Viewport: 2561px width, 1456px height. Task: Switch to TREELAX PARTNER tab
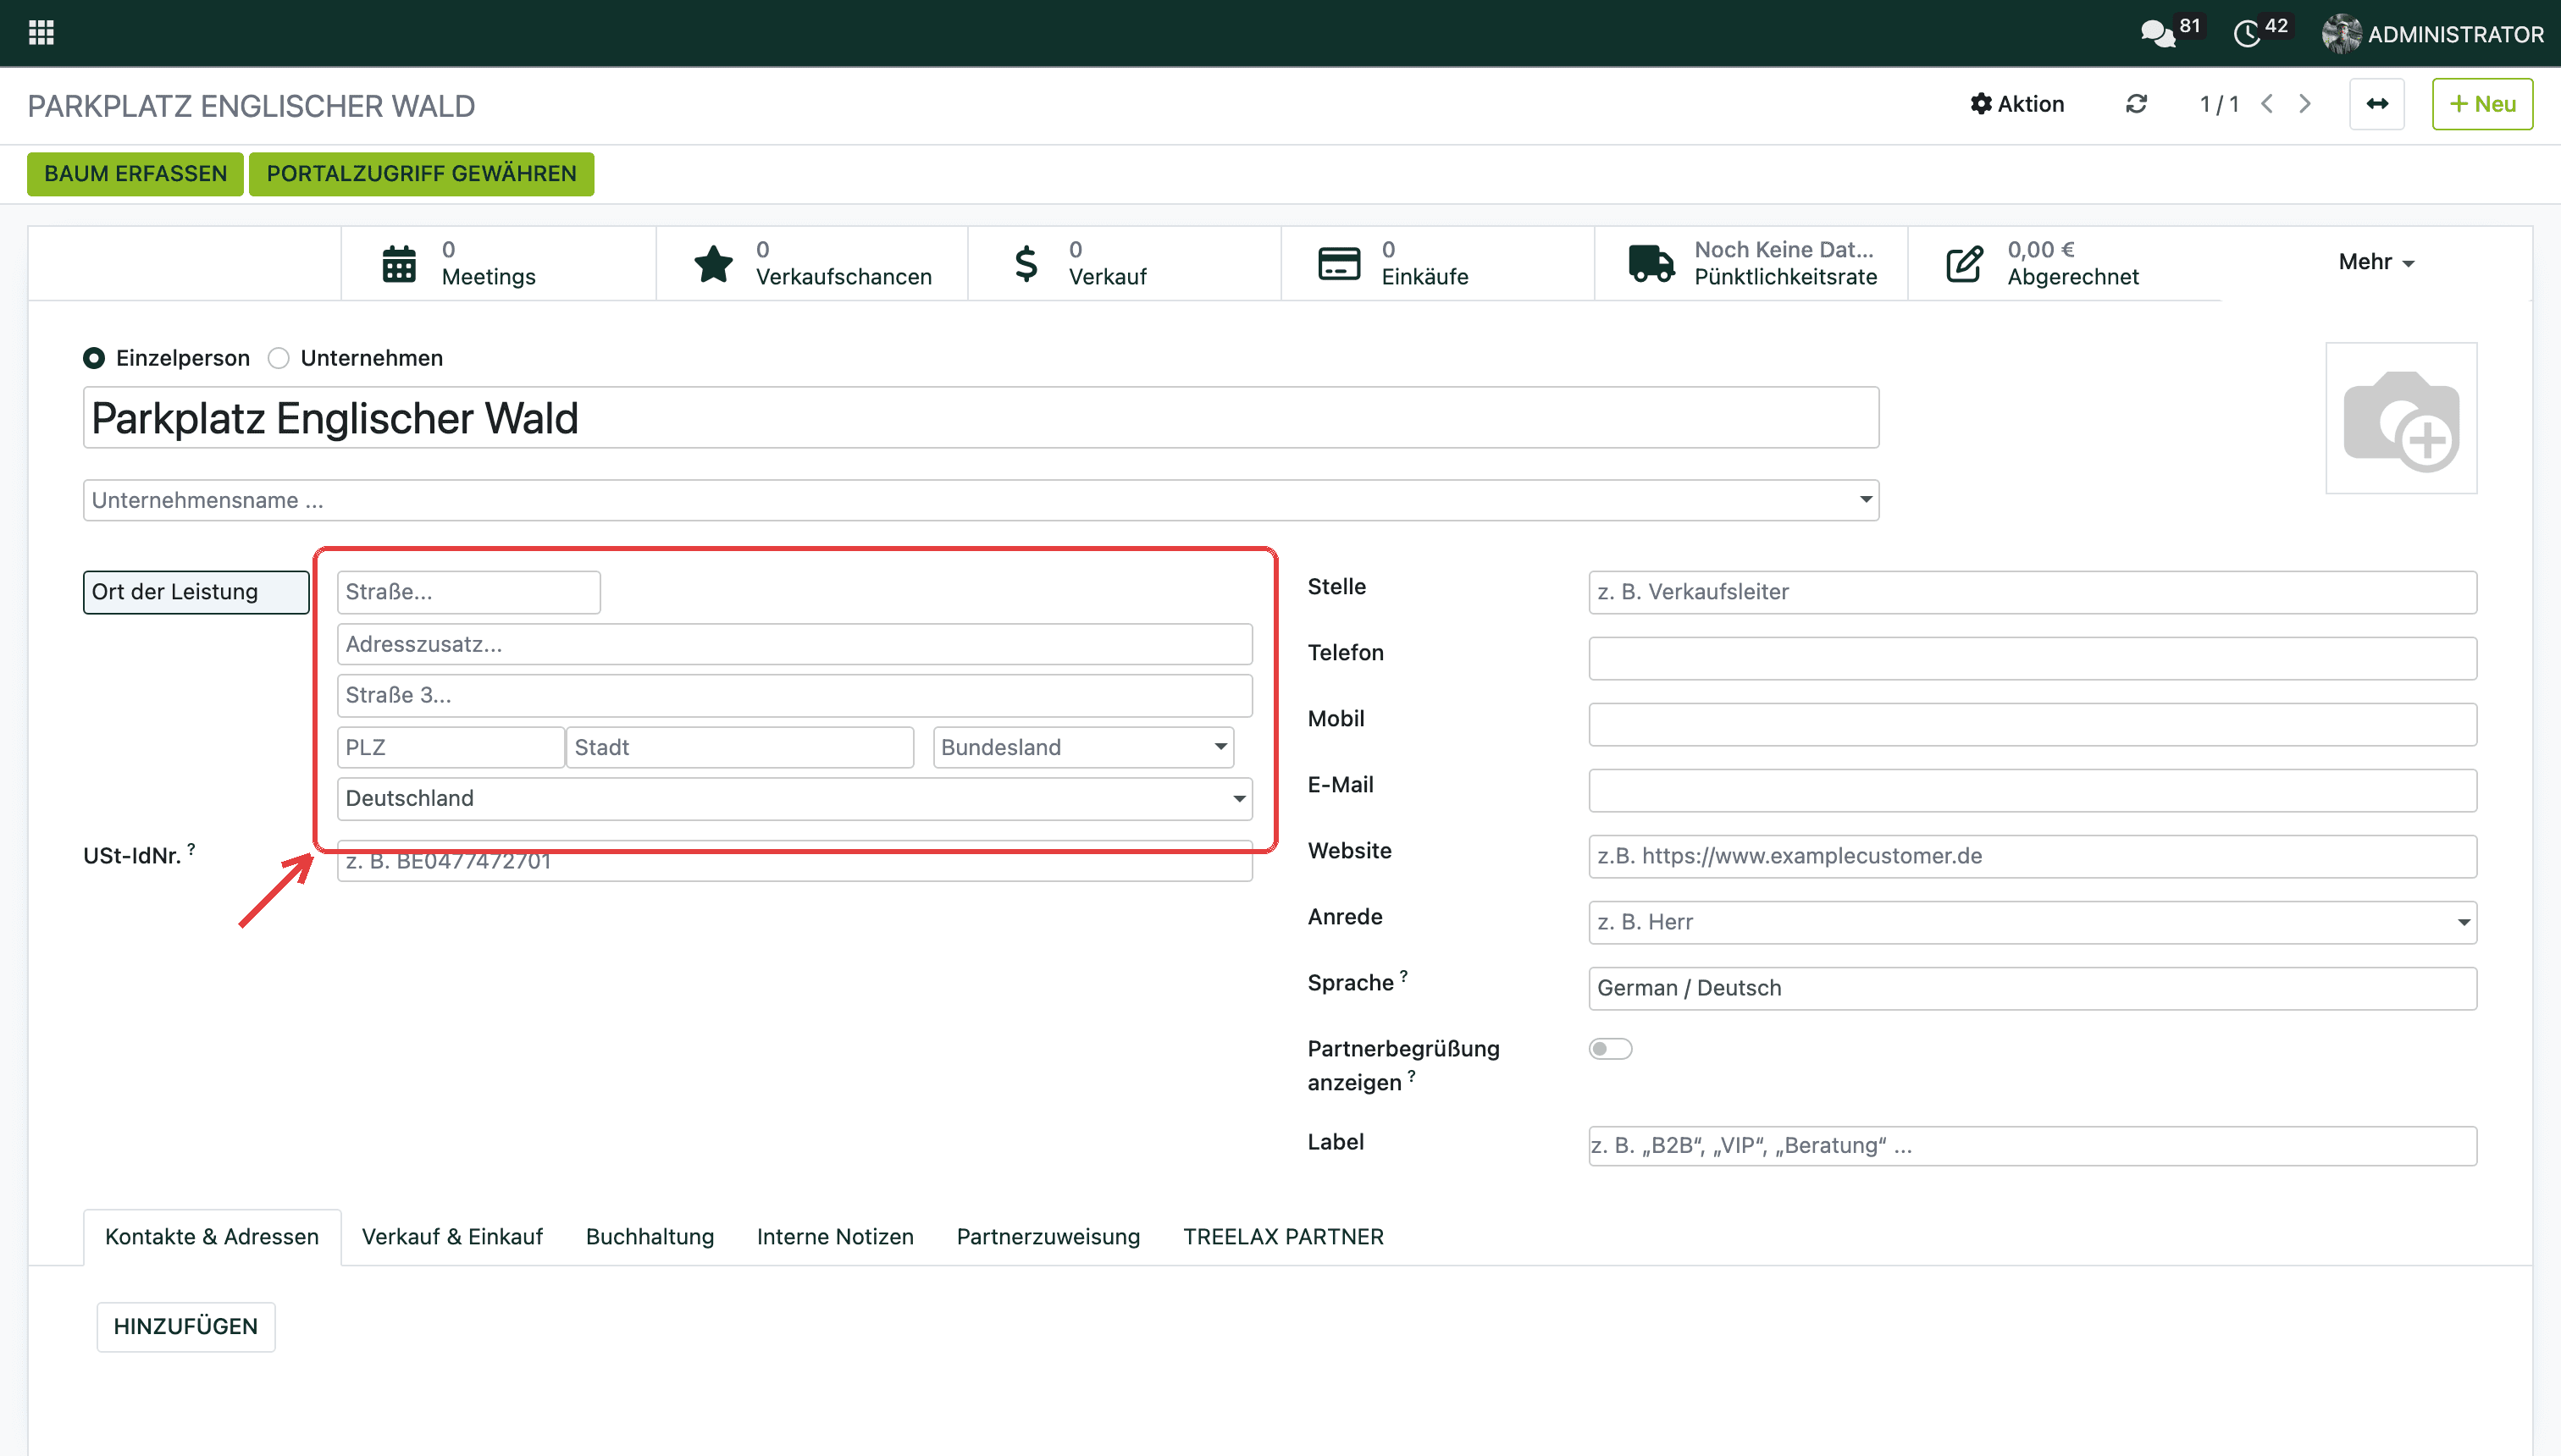click(x=1284, y=1237)
